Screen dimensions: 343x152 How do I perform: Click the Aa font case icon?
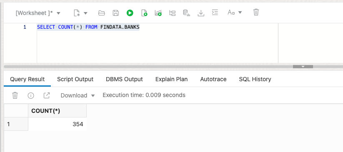pyautogui.click(x=231, y=12)
